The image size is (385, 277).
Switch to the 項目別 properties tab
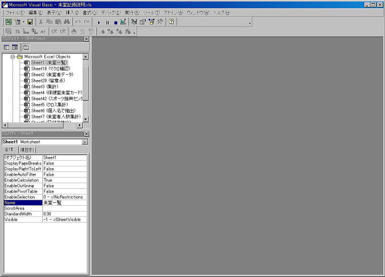[x=27, y=150]
